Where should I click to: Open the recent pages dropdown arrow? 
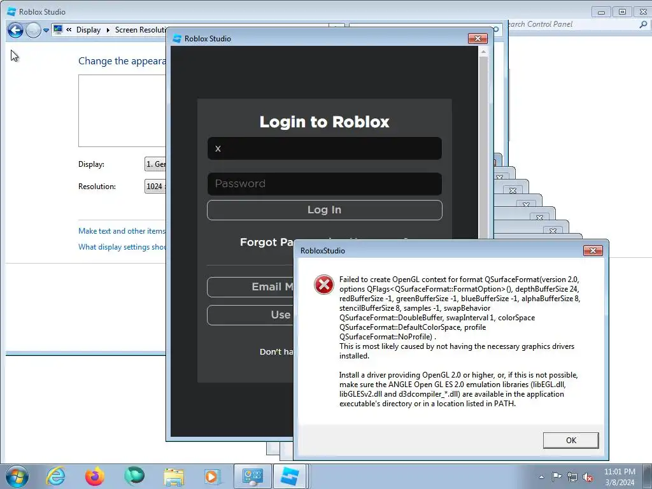[46, 31]
